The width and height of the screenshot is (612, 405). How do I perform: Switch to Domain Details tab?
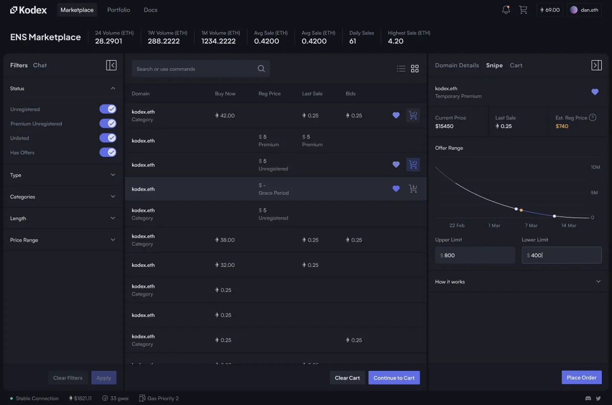tap(457, 65)
